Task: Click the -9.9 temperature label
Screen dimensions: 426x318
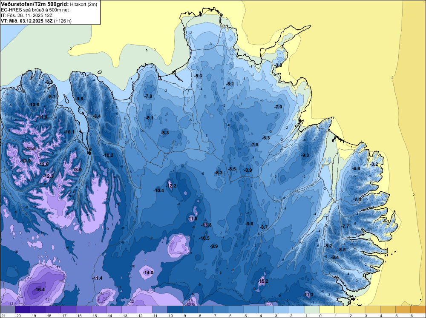Action: [x=214, y=246]
